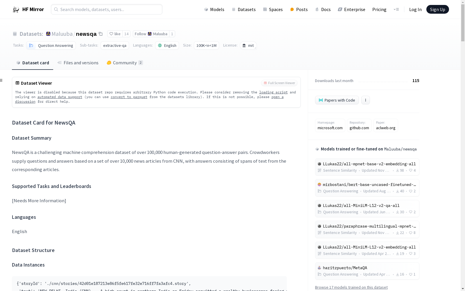Click the Dataset Structure heading

coord(33,250)
